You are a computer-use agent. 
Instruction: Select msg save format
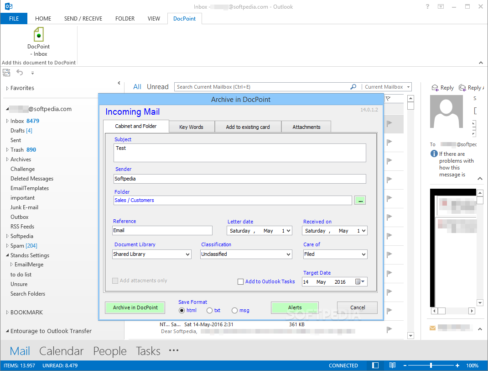[x=235, y=311]
